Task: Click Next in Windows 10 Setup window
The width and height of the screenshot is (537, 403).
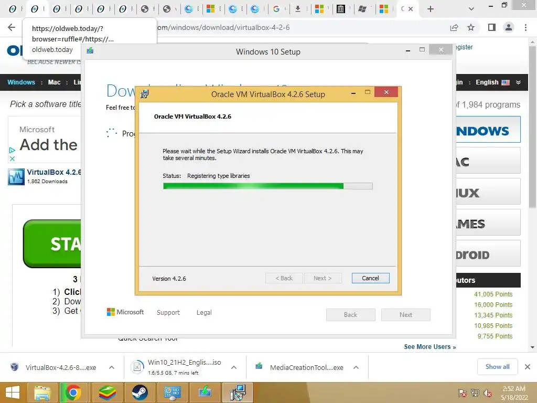Action: [x=405, y=315]
